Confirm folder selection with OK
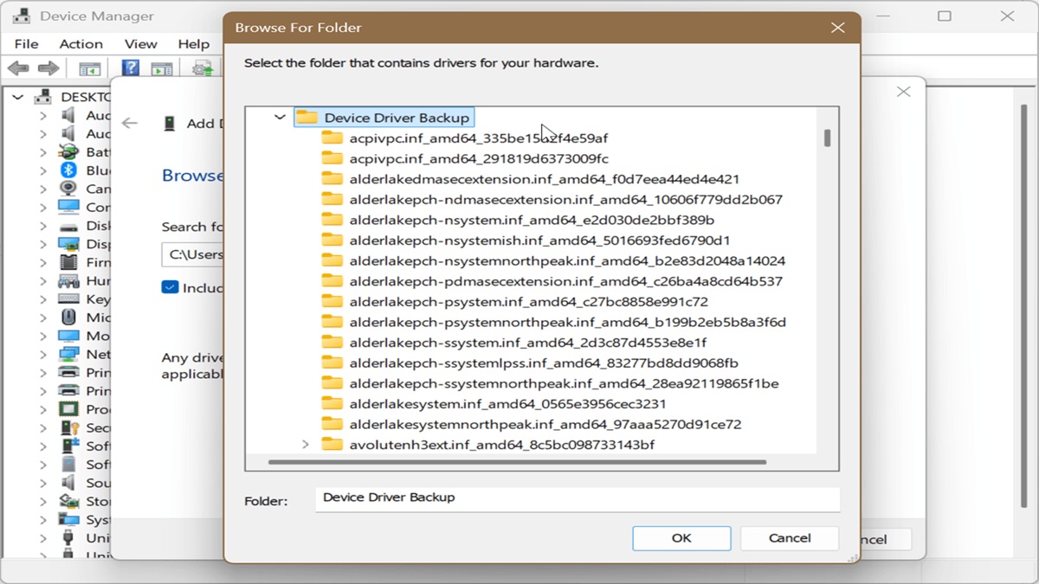1039x584 pixels. 681,538
